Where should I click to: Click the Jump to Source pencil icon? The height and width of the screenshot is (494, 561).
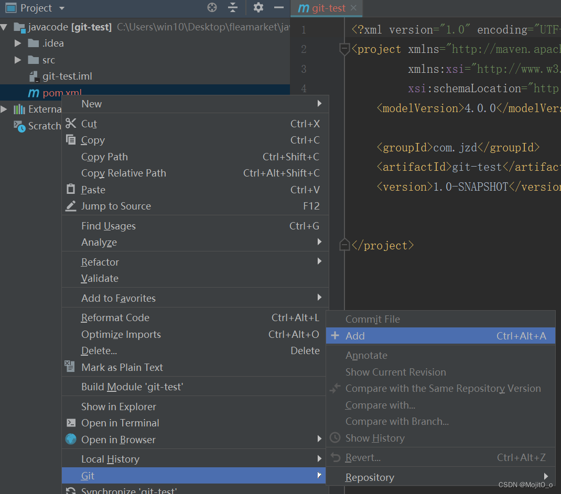point(71,206)
